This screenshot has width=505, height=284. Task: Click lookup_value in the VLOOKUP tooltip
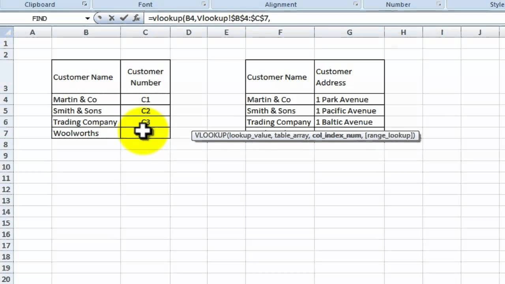(250, 136)
